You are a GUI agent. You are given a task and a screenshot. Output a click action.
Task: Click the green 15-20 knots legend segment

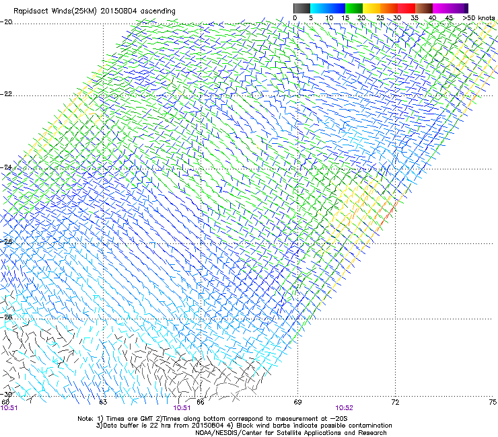(354, 8)
